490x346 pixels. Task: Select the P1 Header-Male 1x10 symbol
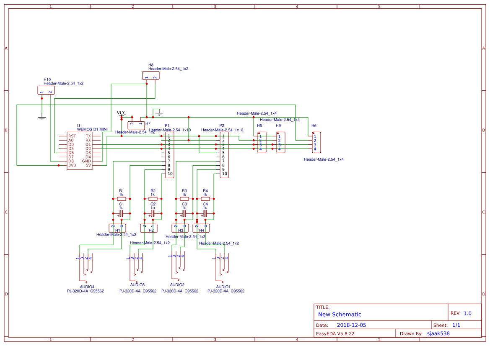click(x=169, y=154)
